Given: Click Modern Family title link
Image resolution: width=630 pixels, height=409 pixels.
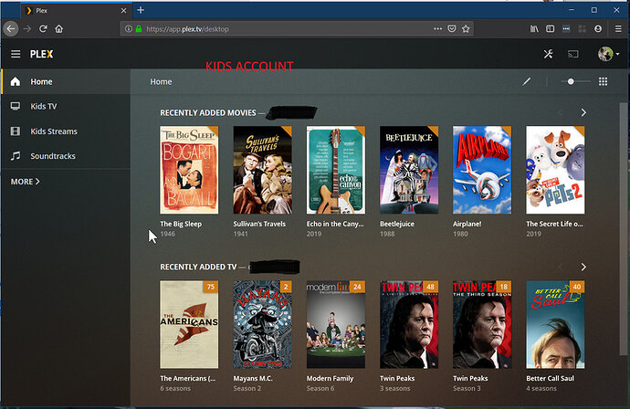Looking at the screenshot, I should pos(330,379).
